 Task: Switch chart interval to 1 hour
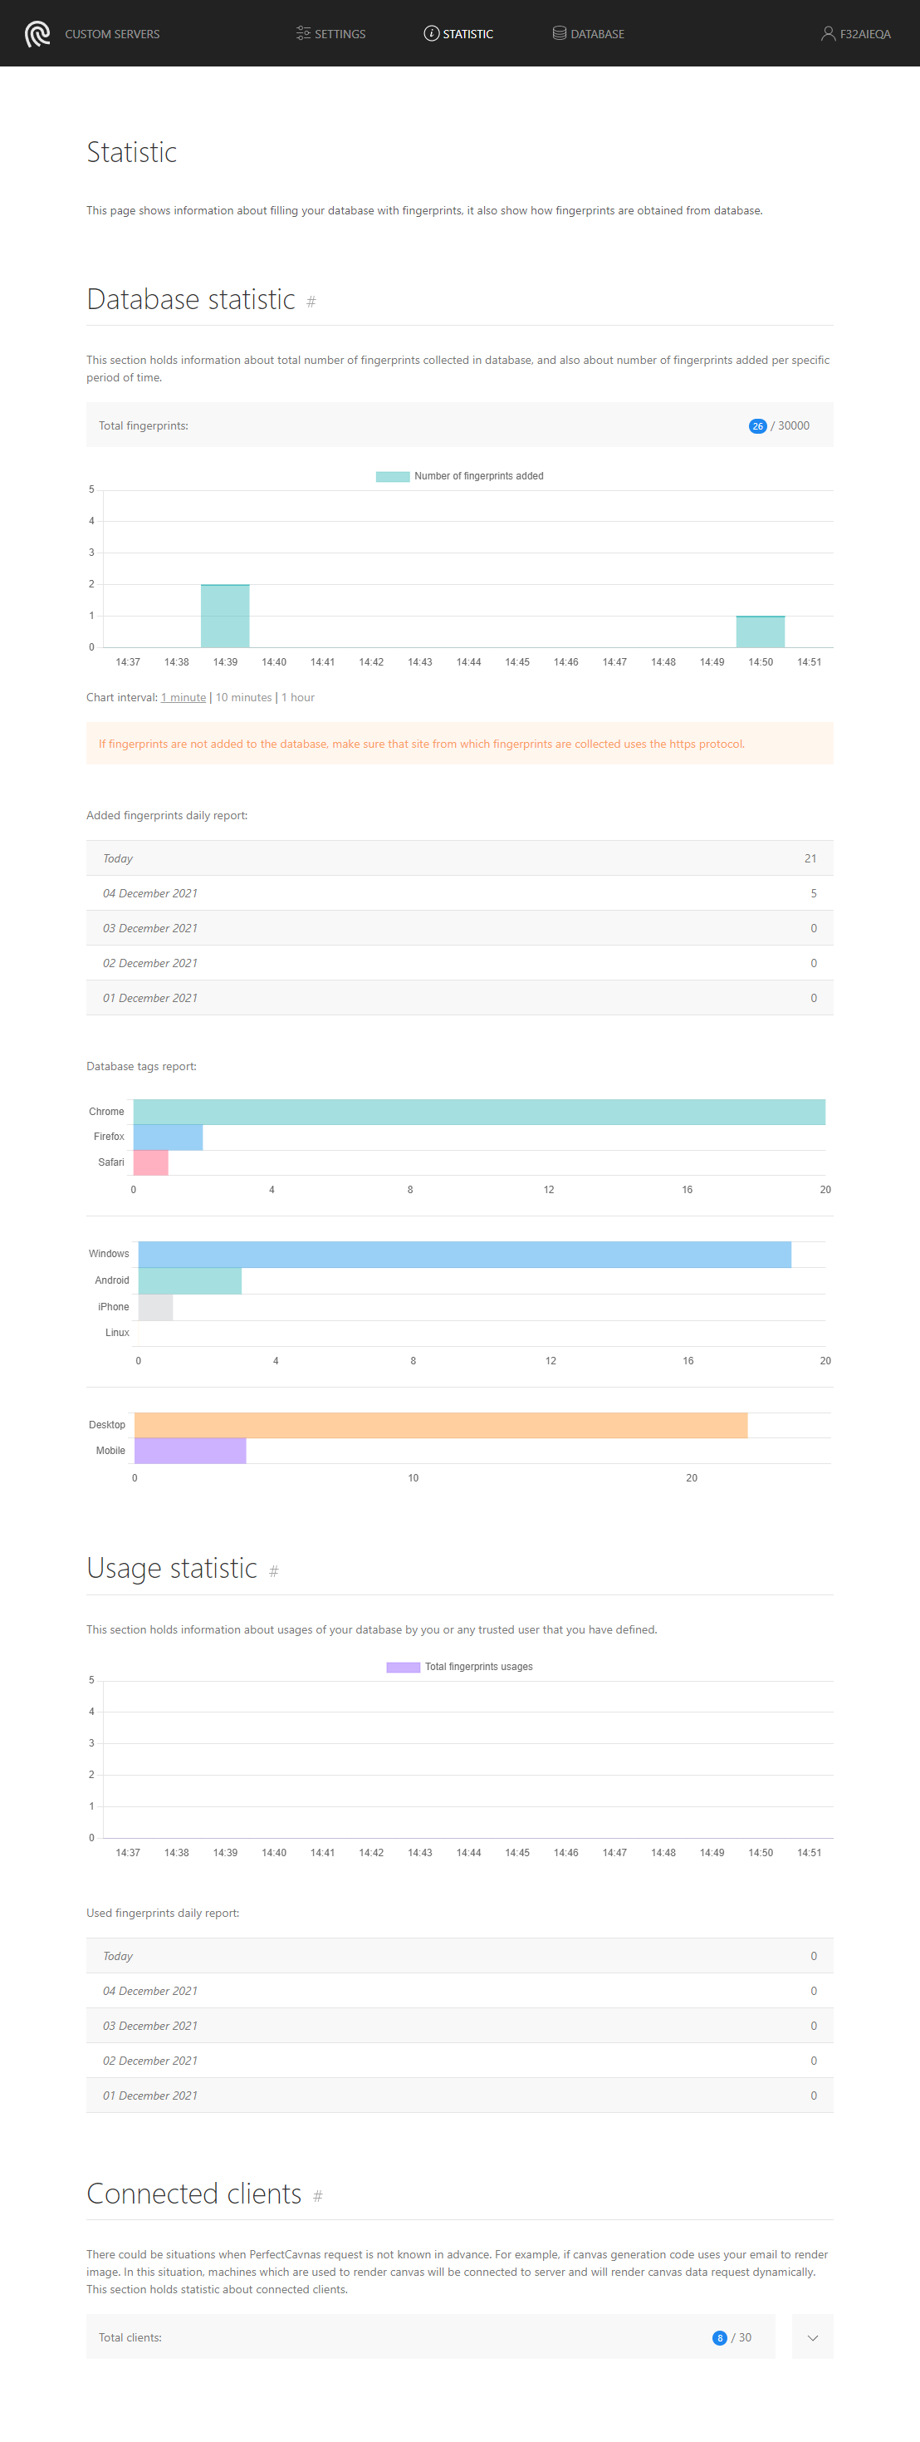pos(297,698)
